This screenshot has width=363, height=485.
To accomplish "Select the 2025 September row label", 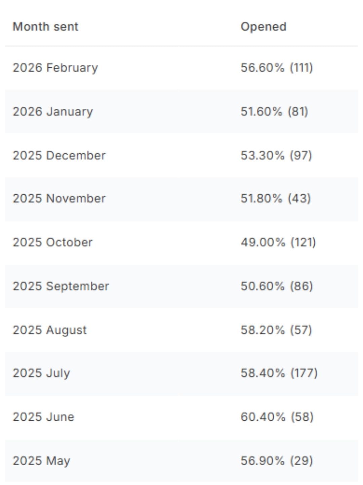I will [61, 286].
